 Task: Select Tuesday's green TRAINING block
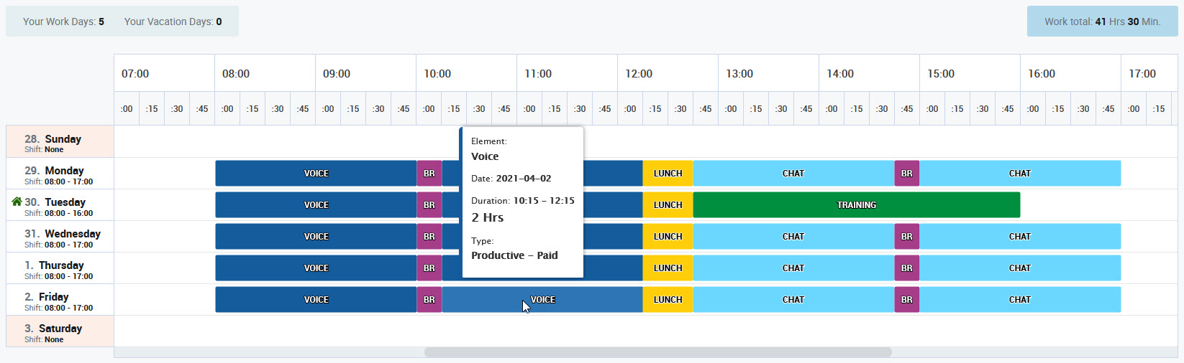pos(856,205)
